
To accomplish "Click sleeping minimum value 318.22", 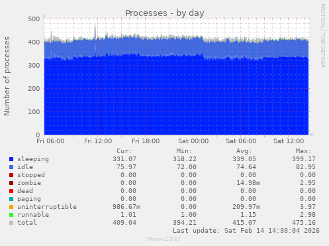I will coord(185,159).
